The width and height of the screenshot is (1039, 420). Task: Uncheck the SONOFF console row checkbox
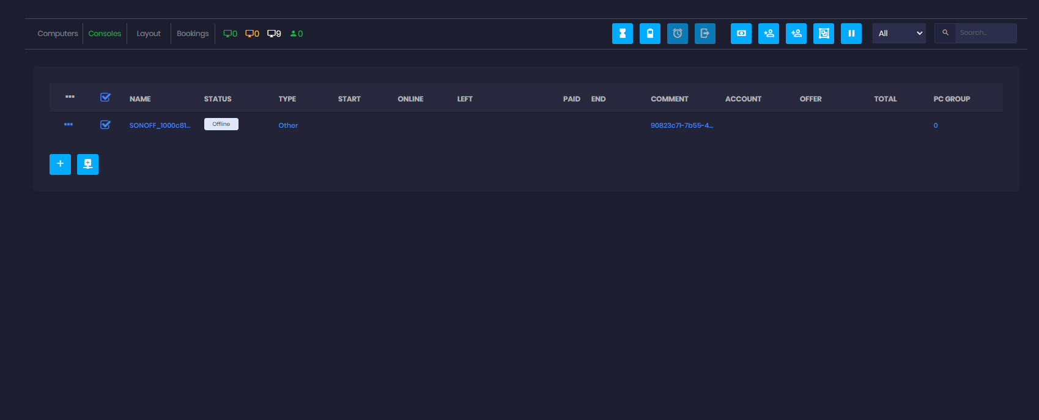pyautogui.click(x=105, y=125)
